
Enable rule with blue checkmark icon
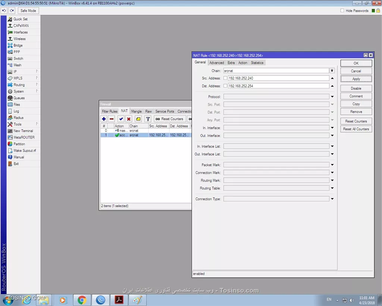tap(121, 119)
